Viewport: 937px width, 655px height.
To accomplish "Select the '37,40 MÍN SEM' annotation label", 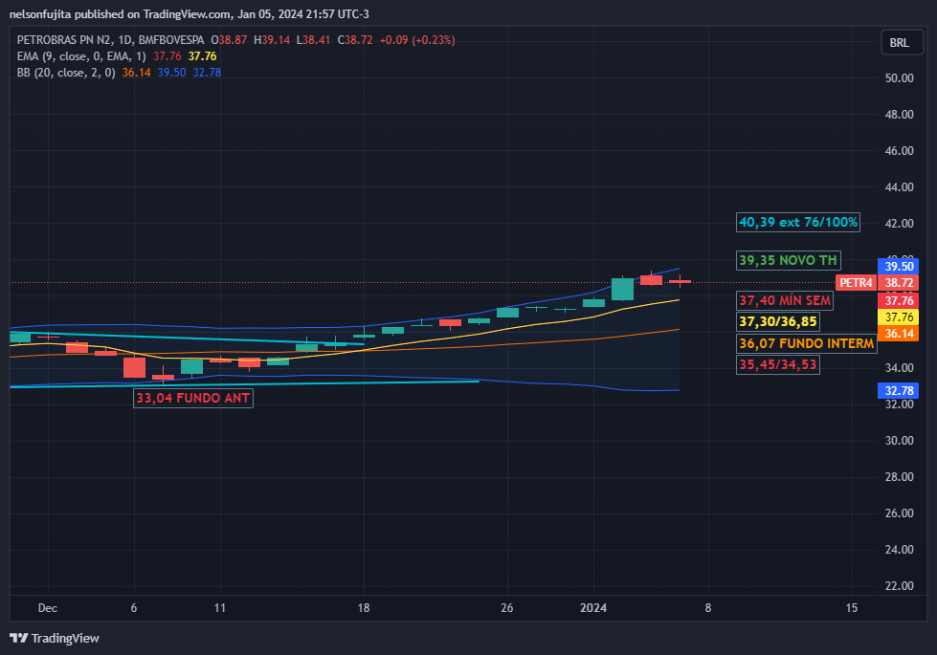I will 785,300.
